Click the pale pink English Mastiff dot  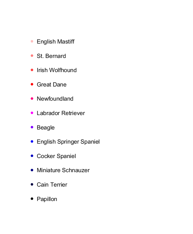32,41
